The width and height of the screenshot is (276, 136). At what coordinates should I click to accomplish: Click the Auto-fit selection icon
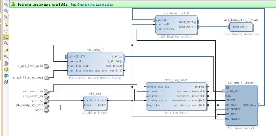[x=6, y=30]
